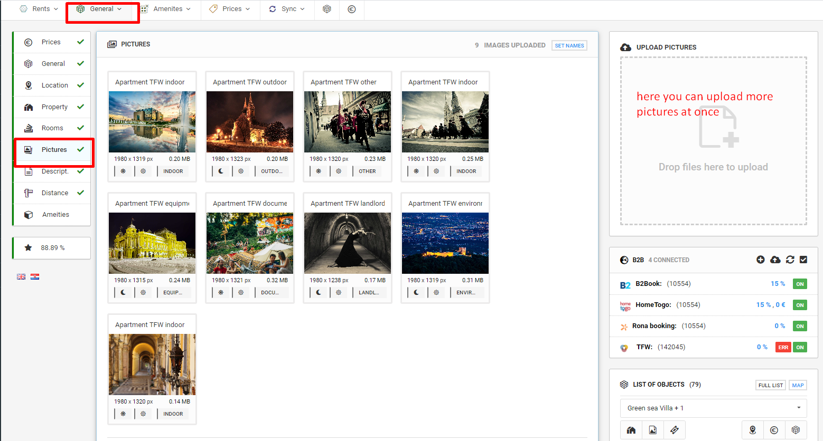Open the ticket icon under List of Objects
Viewport: 823px width, 441px height.
pos(675,430)
